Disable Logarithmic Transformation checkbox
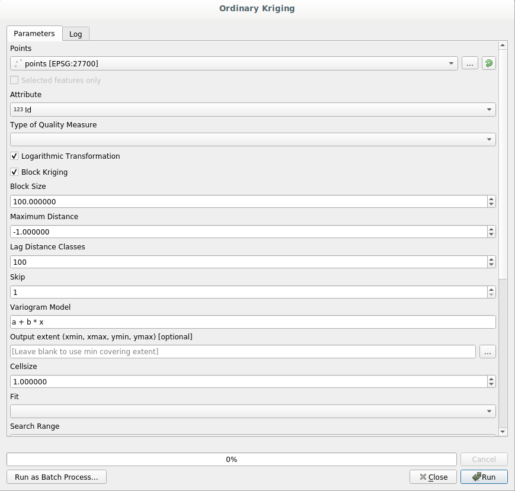This screenshot has width=515, height=491. 15,156
